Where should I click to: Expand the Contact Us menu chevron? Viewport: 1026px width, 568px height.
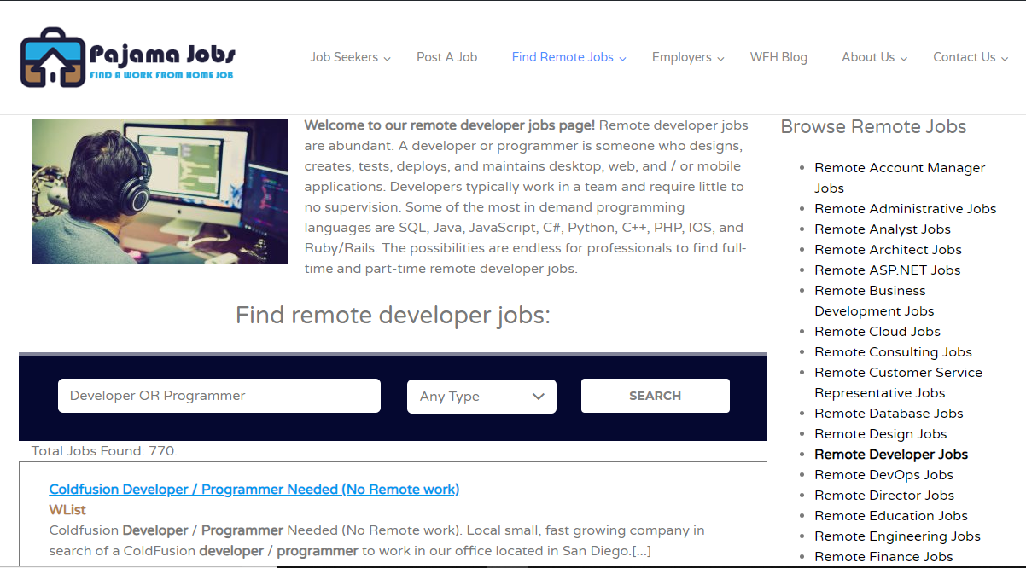(x=1005, y=59)
